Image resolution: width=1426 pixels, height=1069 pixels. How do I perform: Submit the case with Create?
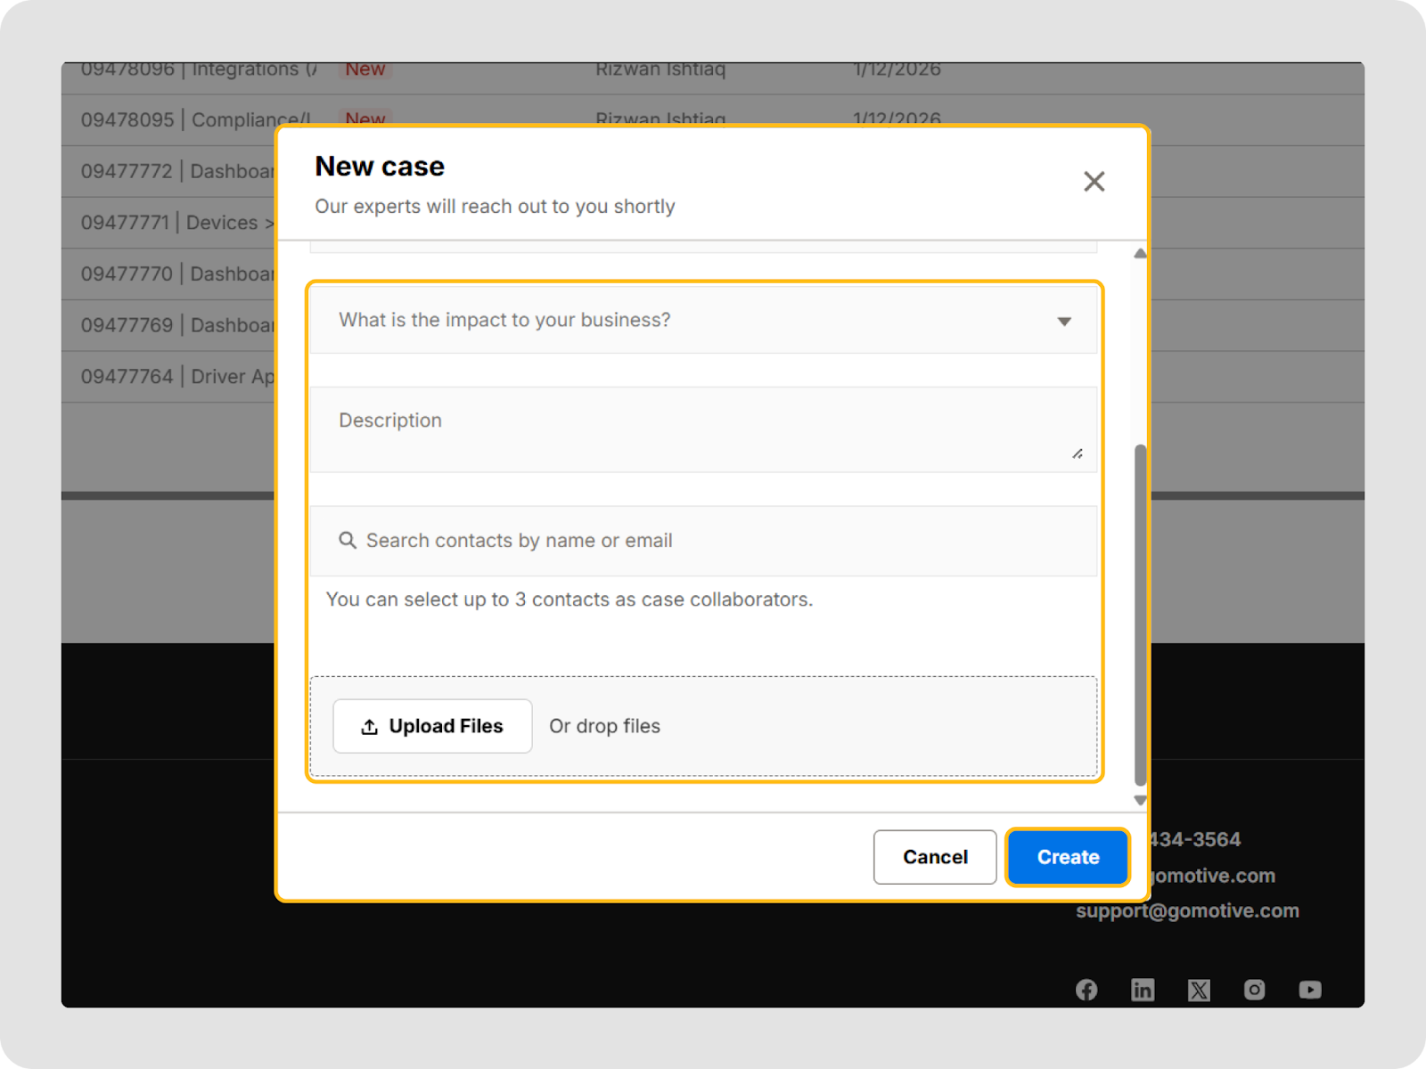(x=1067, y=857)
